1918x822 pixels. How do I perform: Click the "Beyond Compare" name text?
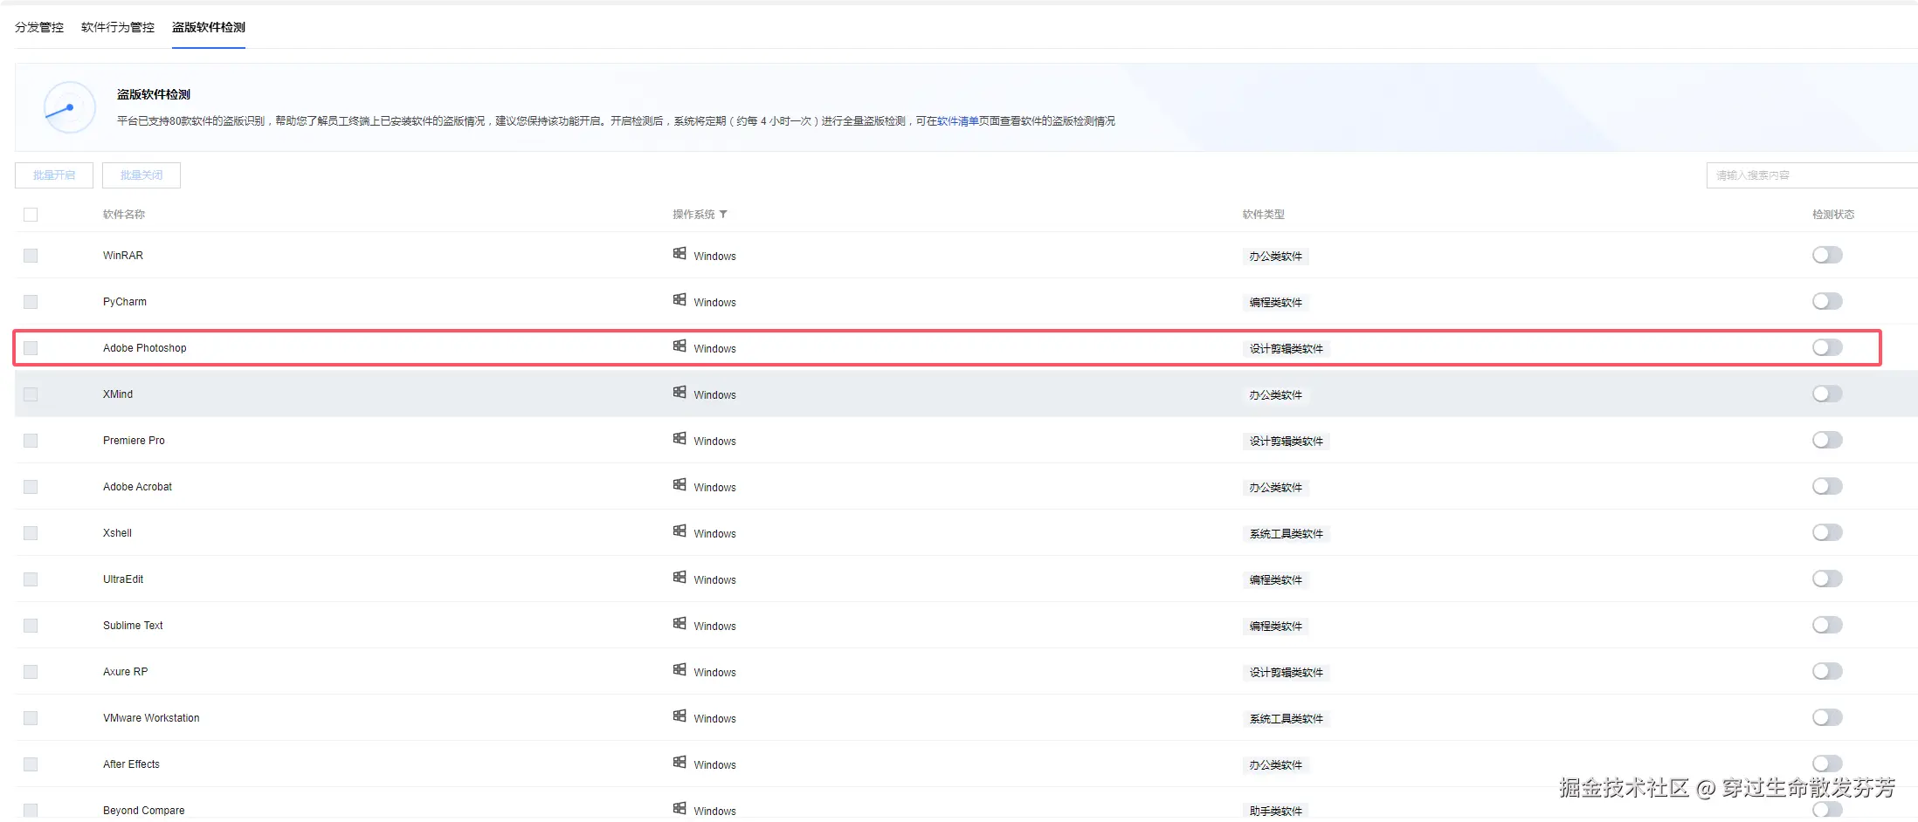pos(144,811)
